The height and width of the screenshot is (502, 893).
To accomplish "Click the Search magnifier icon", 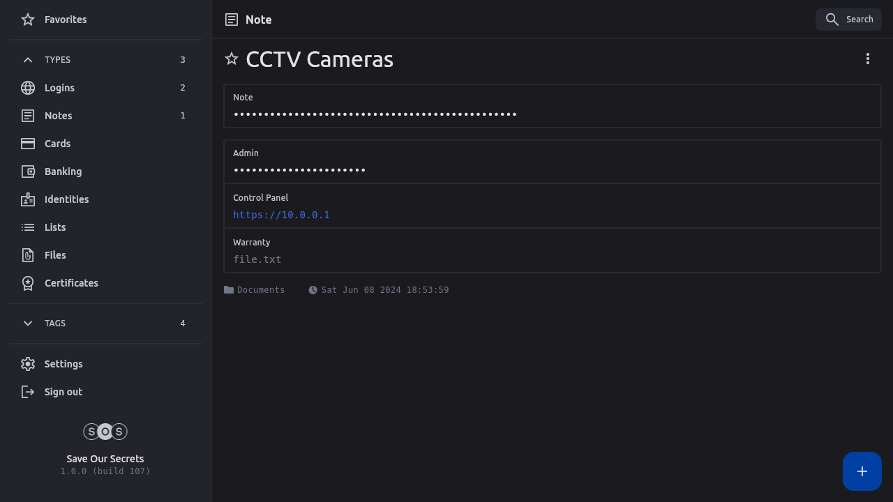I will pos(832,20).
